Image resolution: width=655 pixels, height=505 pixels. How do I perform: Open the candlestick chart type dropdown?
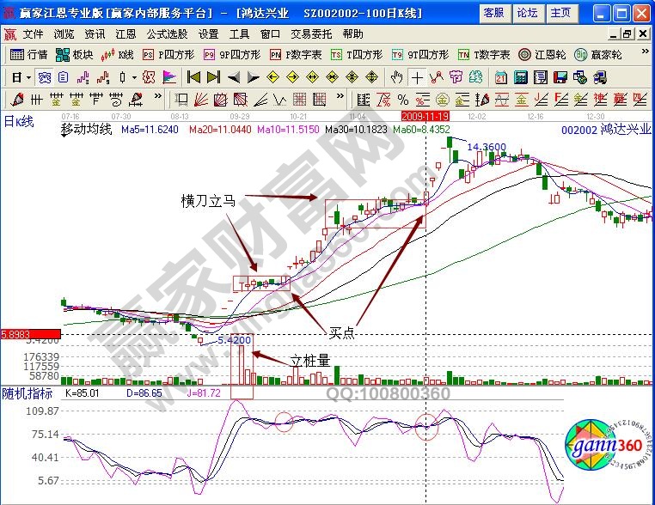(134, 76)
